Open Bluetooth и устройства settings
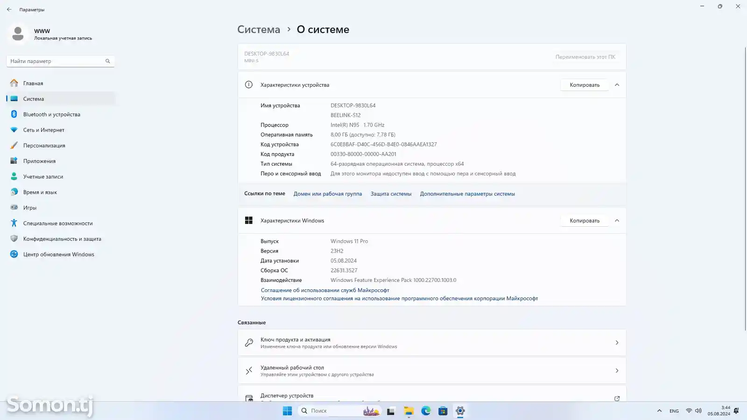This screenshot has height=420, width=747. [61, 114]
